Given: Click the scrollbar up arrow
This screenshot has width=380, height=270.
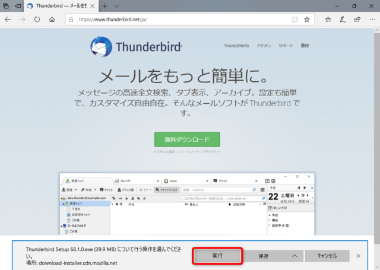Looking at the screenshot, I should point(377,30).
